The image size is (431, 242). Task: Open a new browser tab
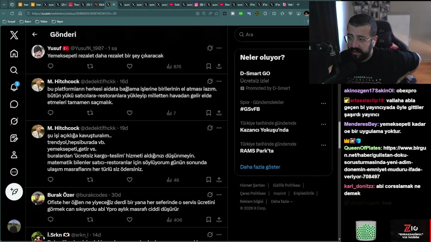[x=298, y=5]
